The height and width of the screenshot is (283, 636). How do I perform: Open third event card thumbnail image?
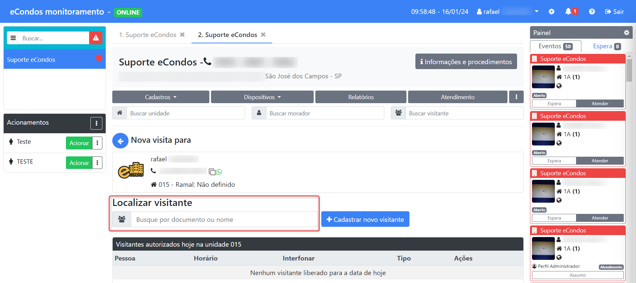click(x=543, y=191)
